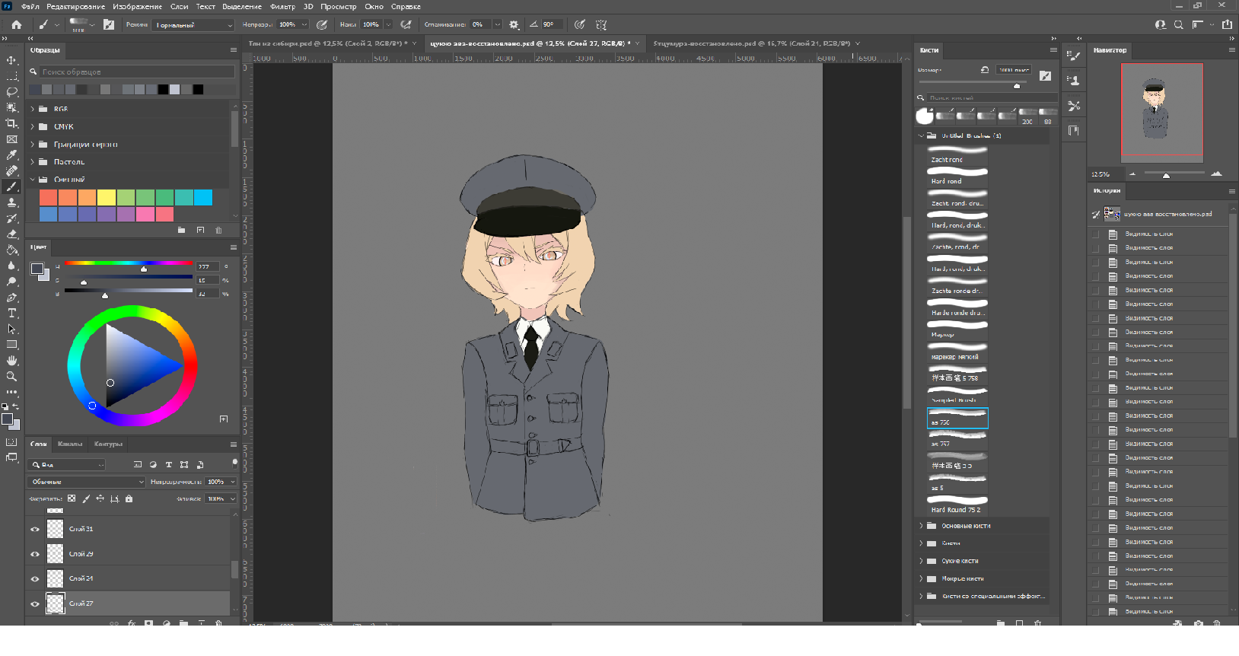Switch to the Каналы tab
The width and height of the screenshot is (1239, 656).
[70, 444]
